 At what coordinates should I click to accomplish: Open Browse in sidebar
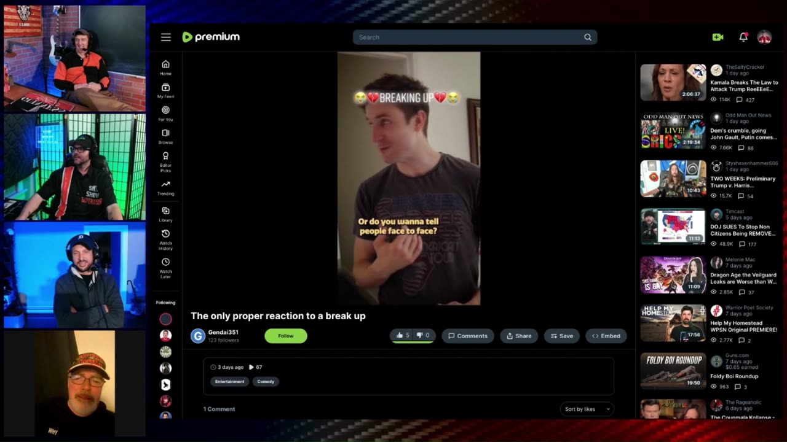(165, 136)
